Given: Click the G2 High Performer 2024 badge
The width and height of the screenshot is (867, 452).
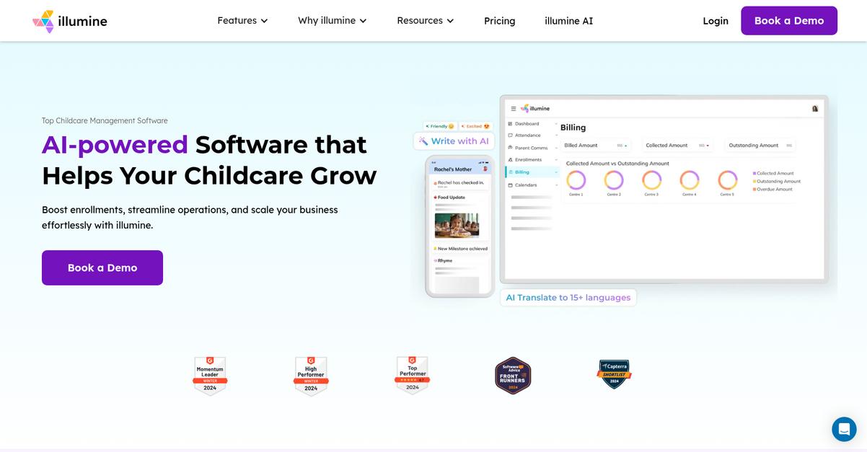Looking at the screenshot, I should coord(311,376).
